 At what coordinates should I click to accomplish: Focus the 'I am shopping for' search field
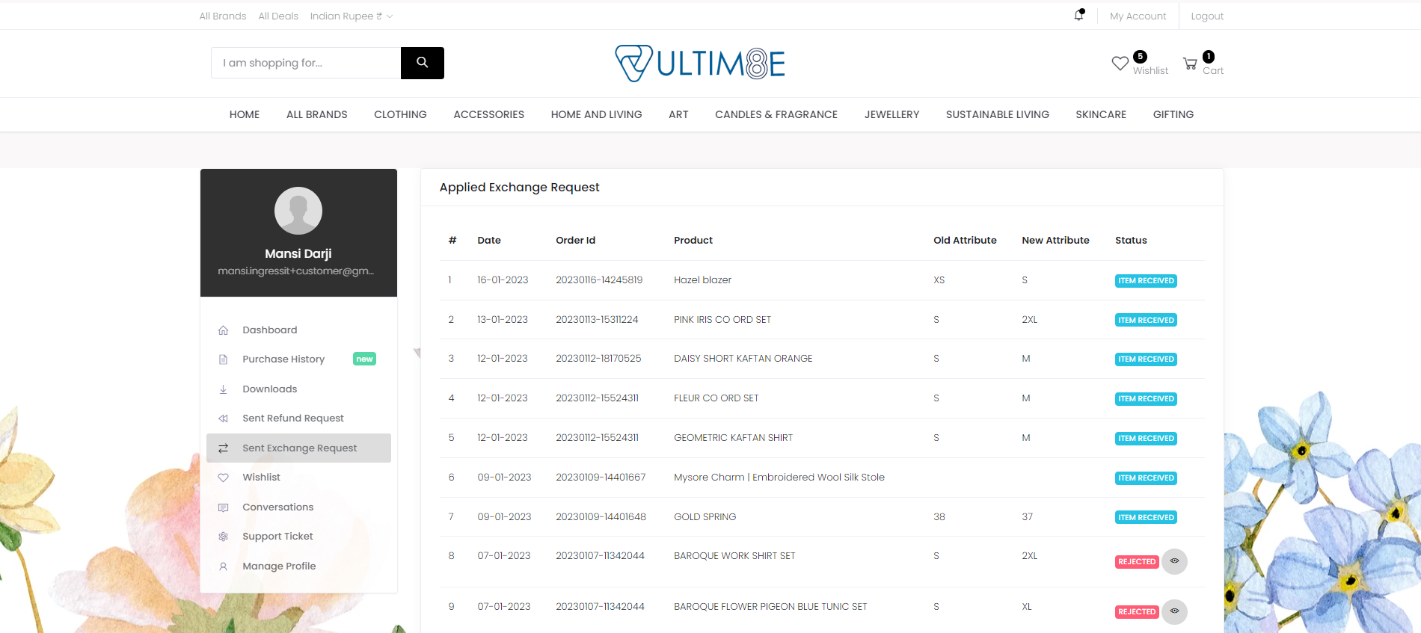(x=306, y=63)
